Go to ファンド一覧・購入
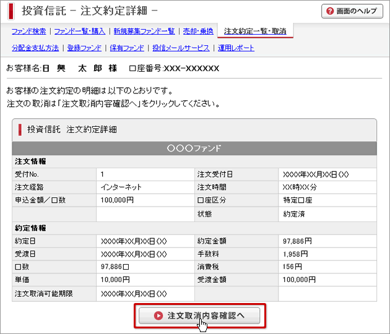The height and width of the screenshot is (334, 390). [80, 31]
